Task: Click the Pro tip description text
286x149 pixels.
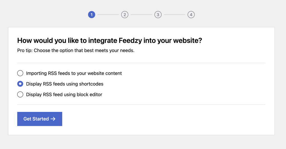Action: [x=76, y=51]
